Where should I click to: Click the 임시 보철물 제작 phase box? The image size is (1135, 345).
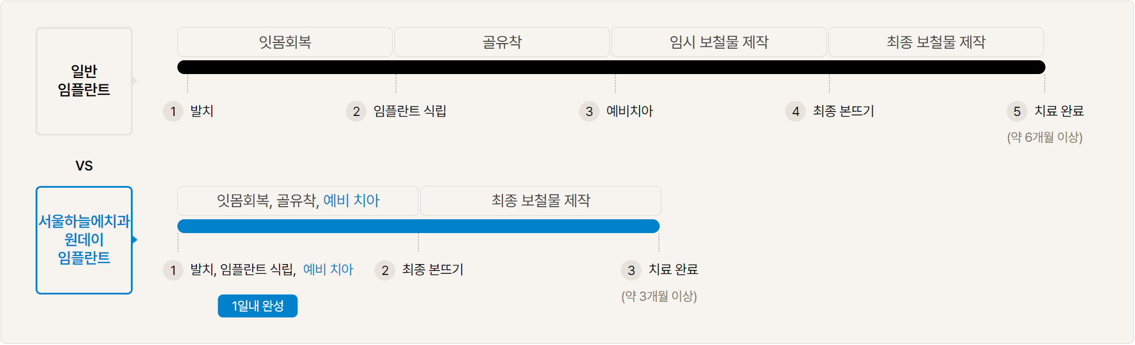coord(719,42)
